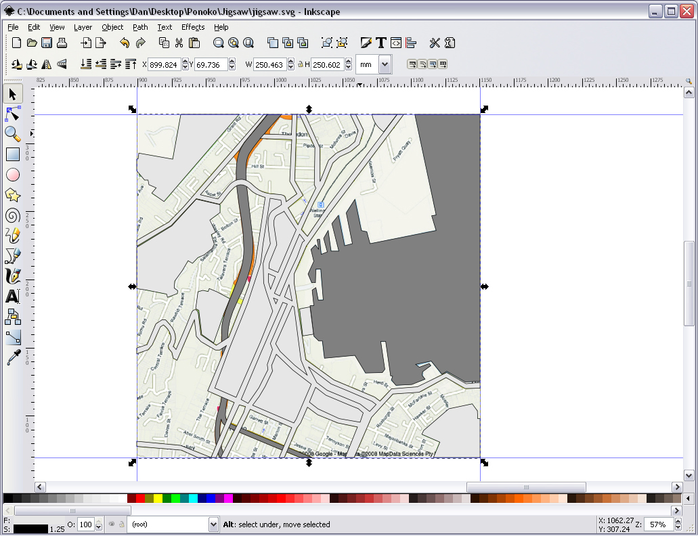Open Inkscape preferences icon
This screenshot has height=536, width=698.
pos(435,43)
